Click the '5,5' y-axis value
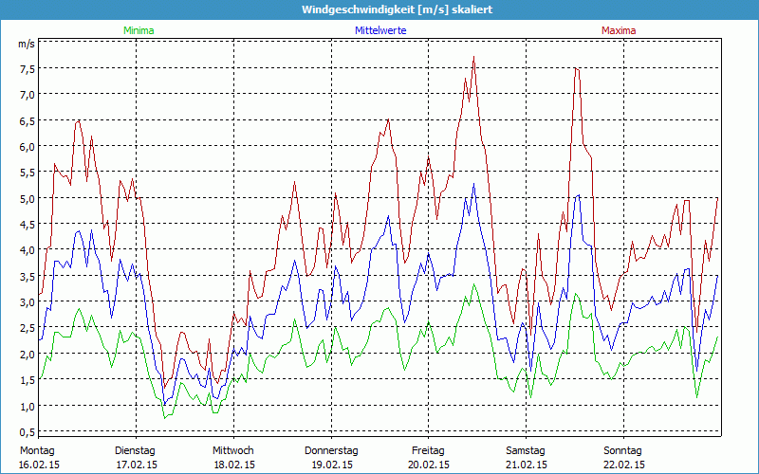Screen dimensions: 759x474 pyautogui.click(x=28, y=173)
